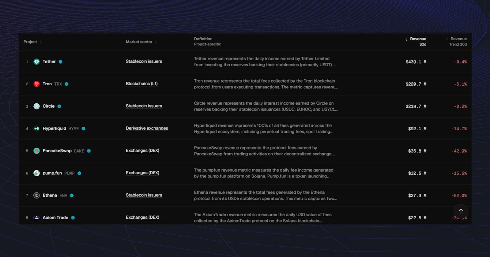Click the scroll-to-top arrow button
The image size is (490, 257).
point(461,211)
